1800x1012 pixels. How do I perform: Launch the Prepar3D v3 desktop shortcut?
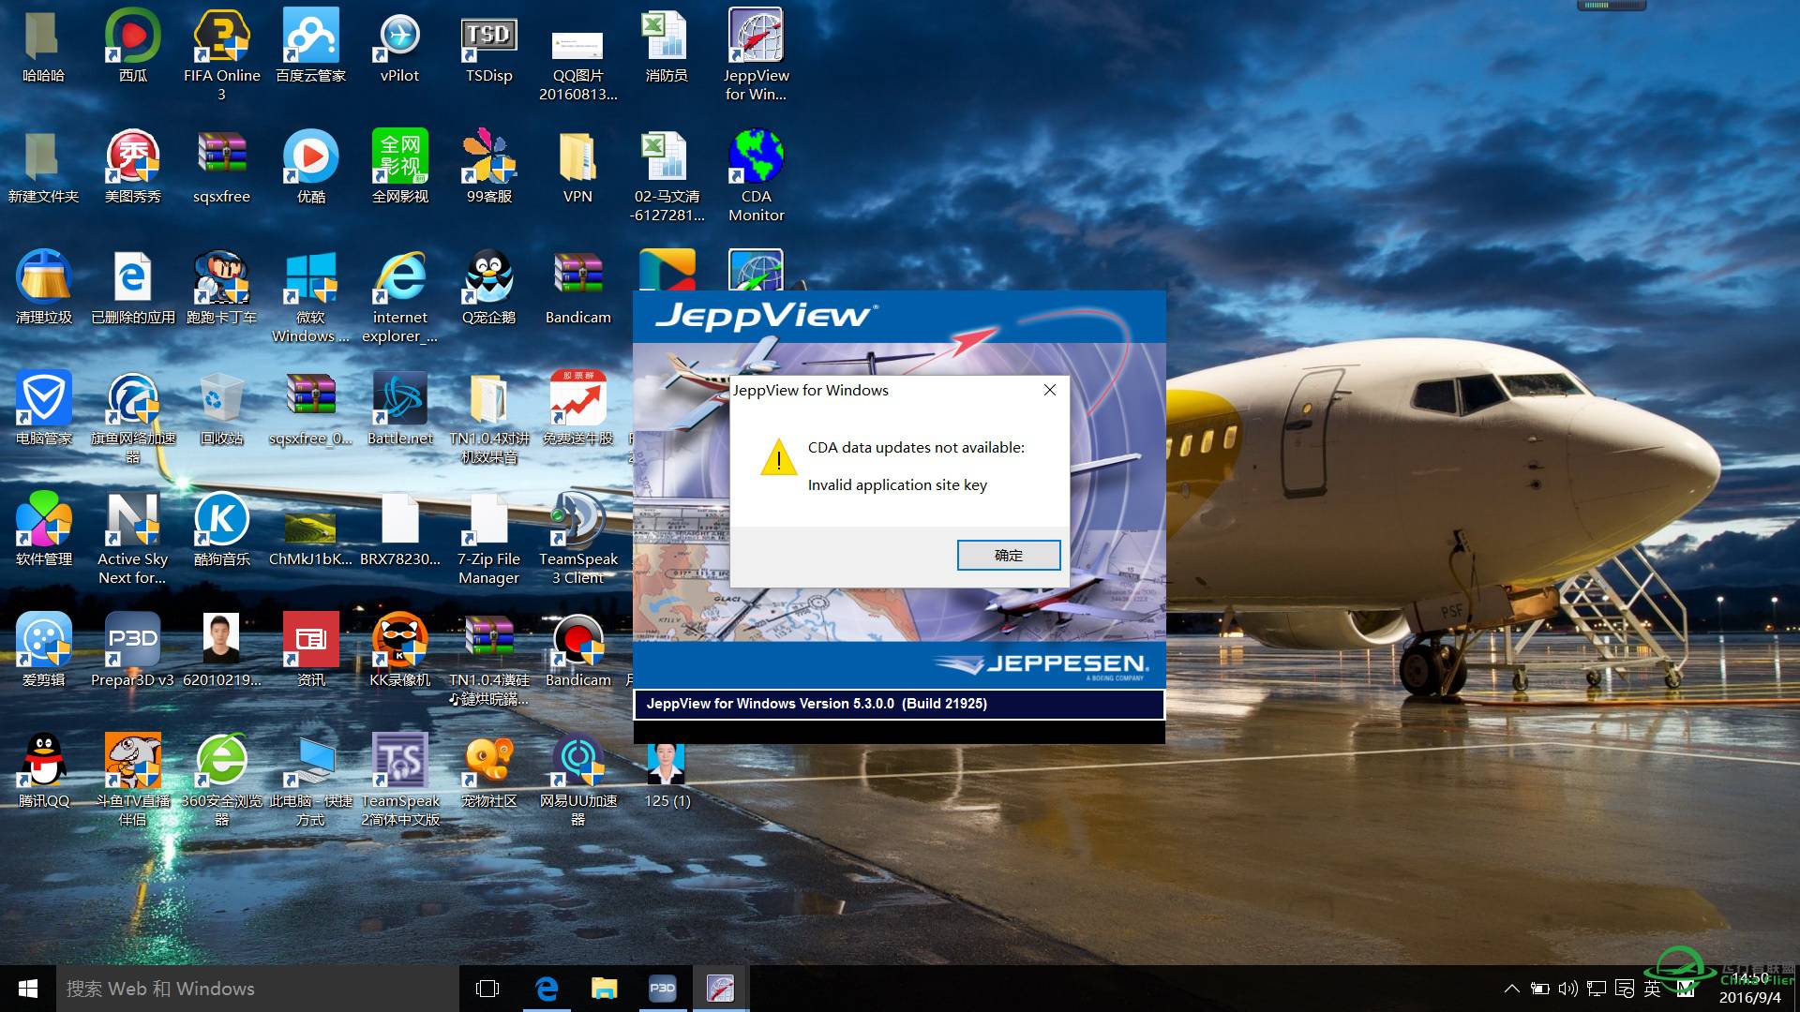[x=132, y=649]
